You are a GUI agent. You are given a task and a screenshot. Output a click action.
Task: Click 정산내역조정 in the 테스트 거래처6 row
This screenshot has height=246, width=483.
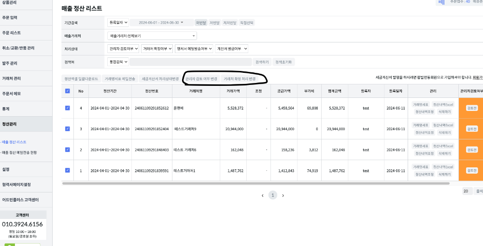(425, 153)
